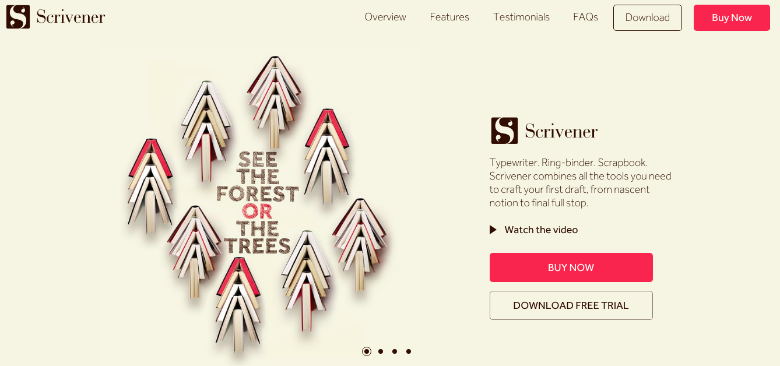Screen dimensions: 780x366
Task: Click the large Scrivener wordmark above the tagline
Action: tap(561, 131)
